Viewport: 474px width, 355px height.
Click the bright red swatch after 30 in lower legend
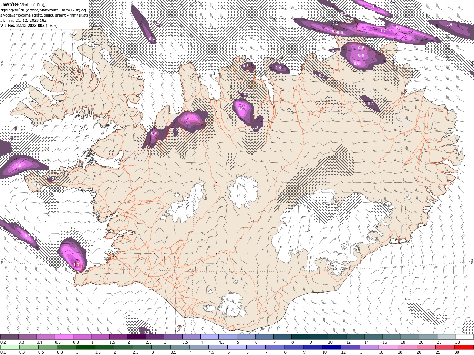point(464,347)
